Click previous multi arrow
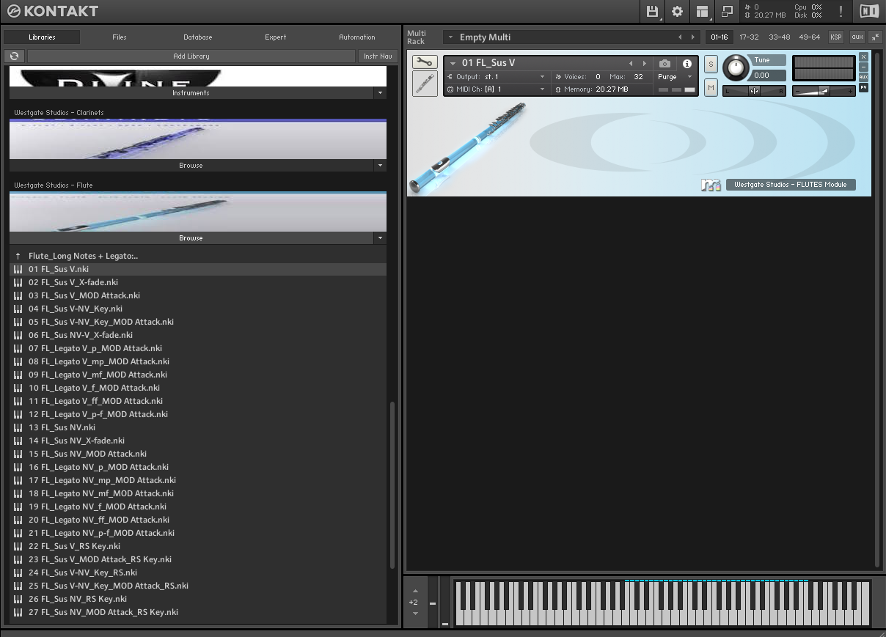The image size is (886, 637). point(680,37)
